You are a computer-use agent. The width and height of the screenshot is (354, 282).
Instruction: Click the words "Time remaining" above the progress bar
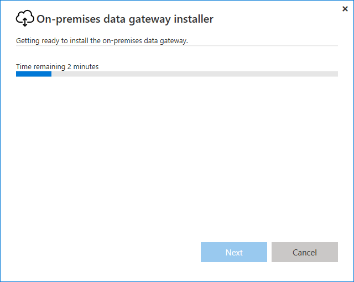[40, 66]
